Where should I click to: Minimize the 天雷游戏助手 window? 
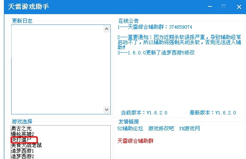click(x=210, y=6)
